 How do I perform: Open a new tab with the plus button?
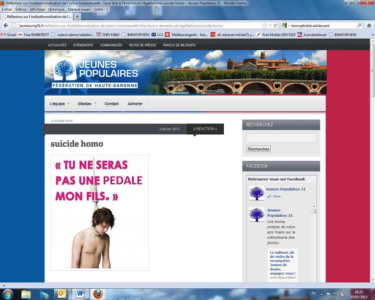tap(77, 16)
